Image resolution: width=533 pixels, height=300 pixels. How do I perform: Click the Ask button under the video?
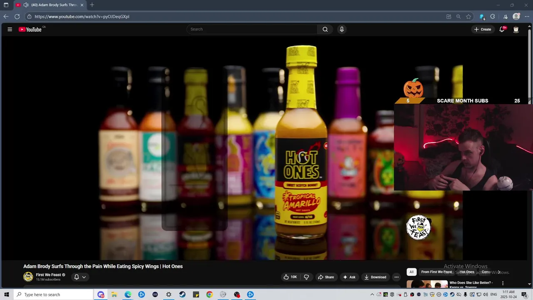tap(349, 277)
